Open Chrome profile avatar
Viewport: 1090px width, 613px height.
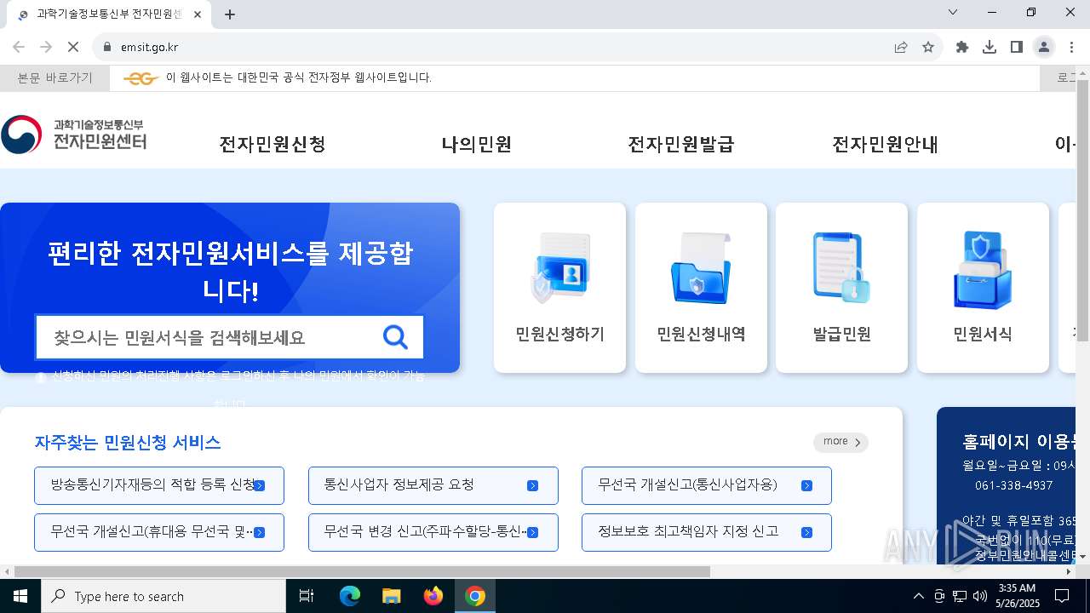(x=1044, y=47)
